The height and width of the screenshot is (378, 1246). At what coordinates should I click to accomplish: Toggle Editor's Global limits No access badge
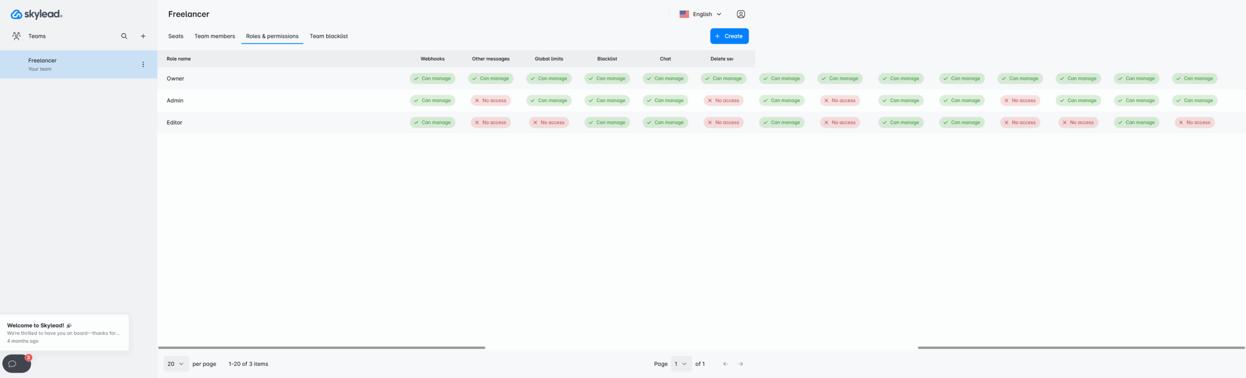point(549,122)
